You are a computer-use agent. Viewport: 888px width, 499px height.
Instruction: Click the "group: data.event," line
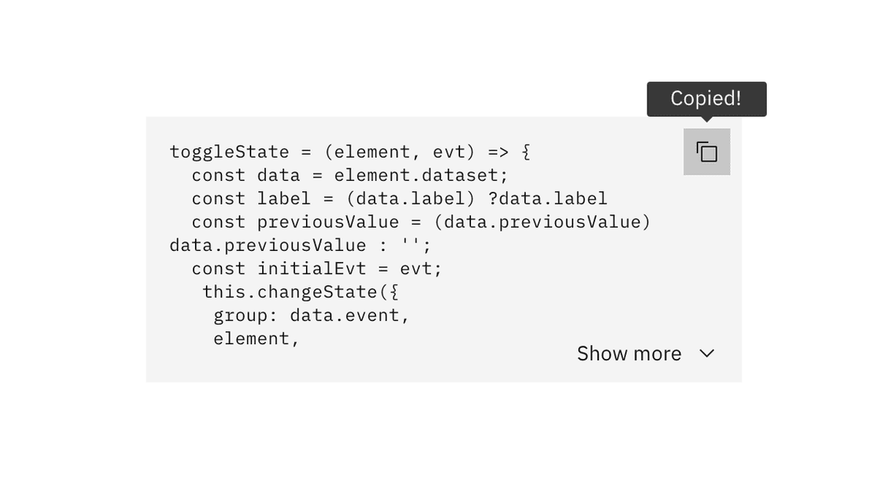[311, 315]
